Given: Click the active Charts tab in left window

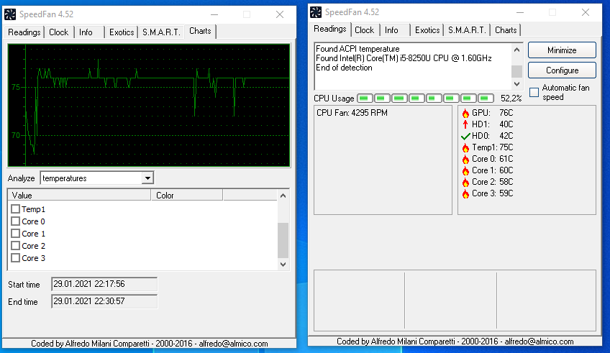Looking at the screenshot, I should [200, 31].
